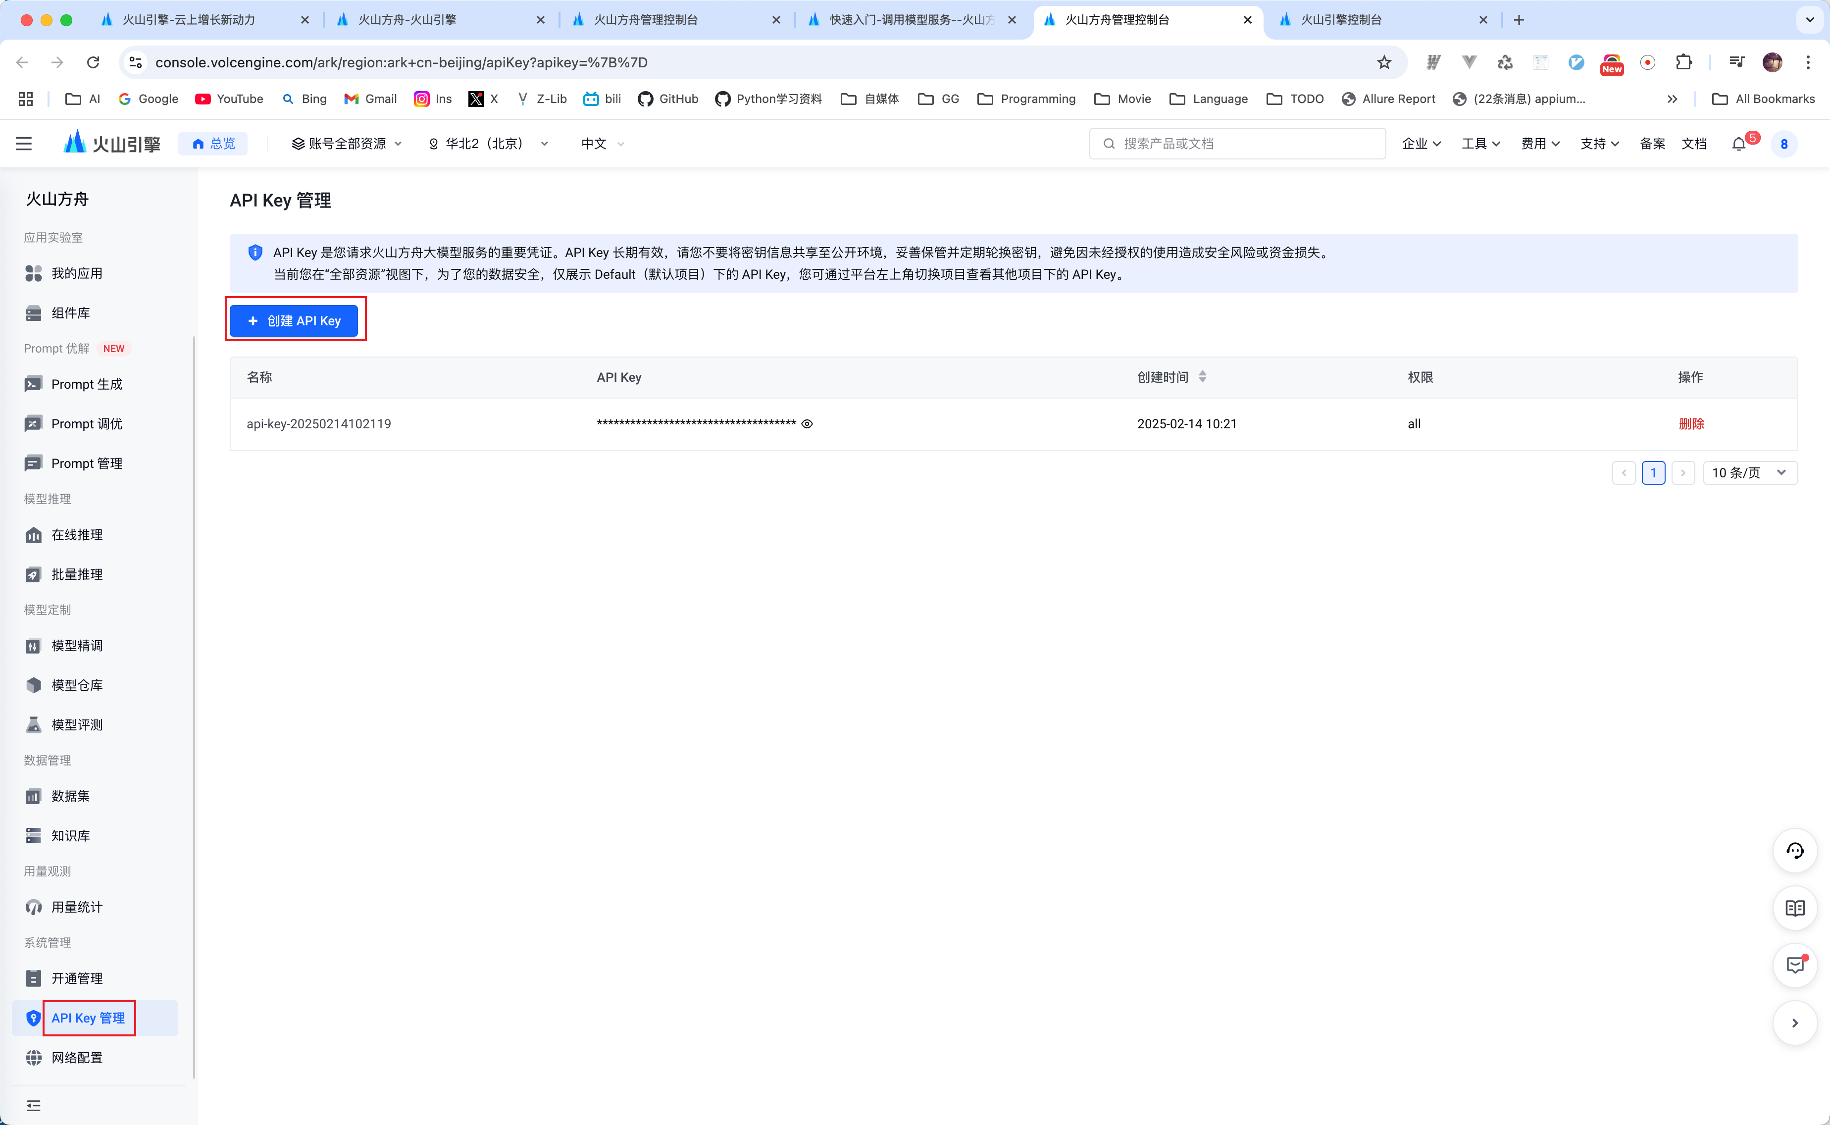Open the 支持 menu

[1599, 144]
